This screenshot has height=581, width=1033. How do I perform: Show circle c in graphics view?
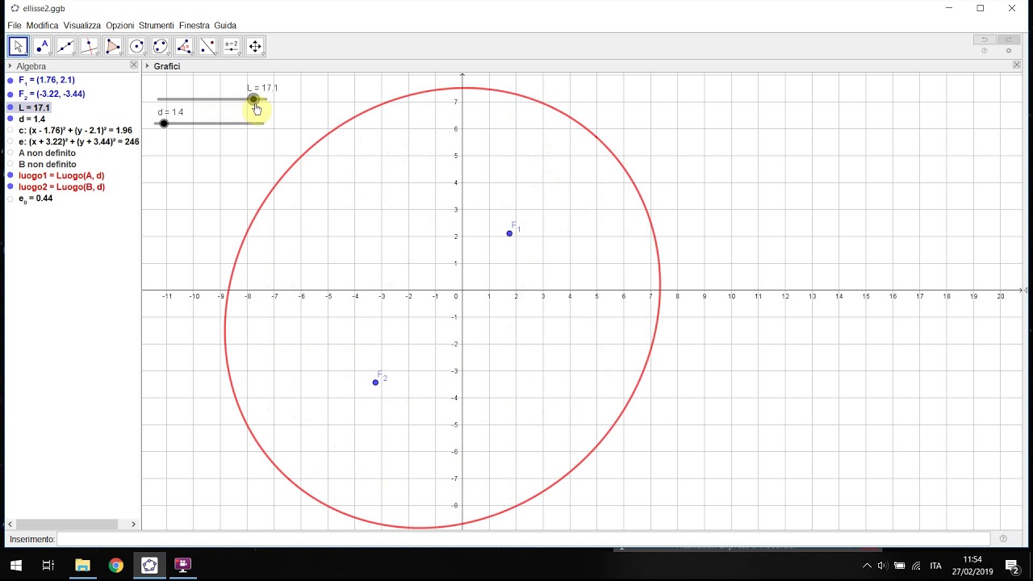(x=10, y=130)
